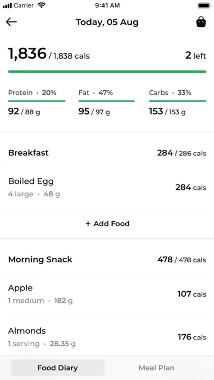This screenshot has height=380, width=214.
Task: Tap the Today, 05 Aug date title
Action: 107,22
